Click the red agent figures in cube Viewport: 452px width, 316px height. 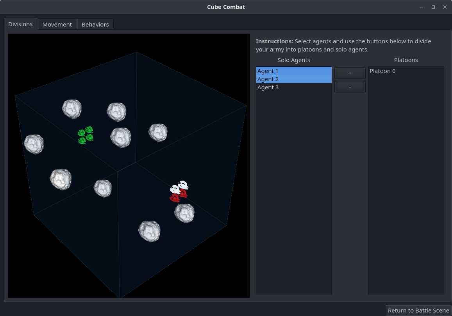coord(178,196)
